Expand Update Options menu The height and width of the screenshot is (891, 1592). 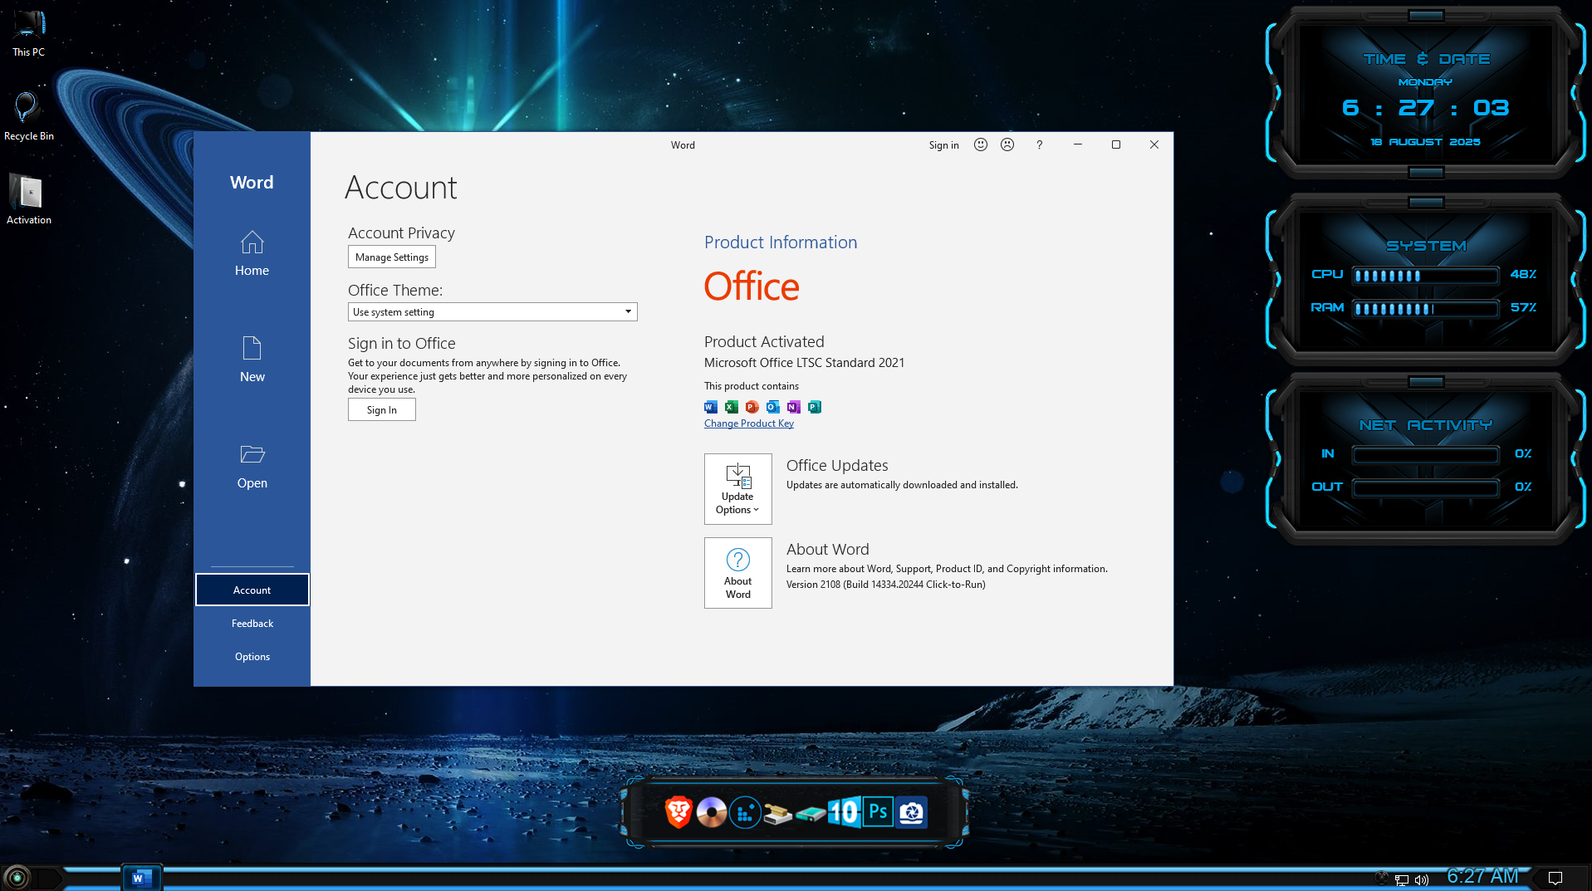[737, 489]
